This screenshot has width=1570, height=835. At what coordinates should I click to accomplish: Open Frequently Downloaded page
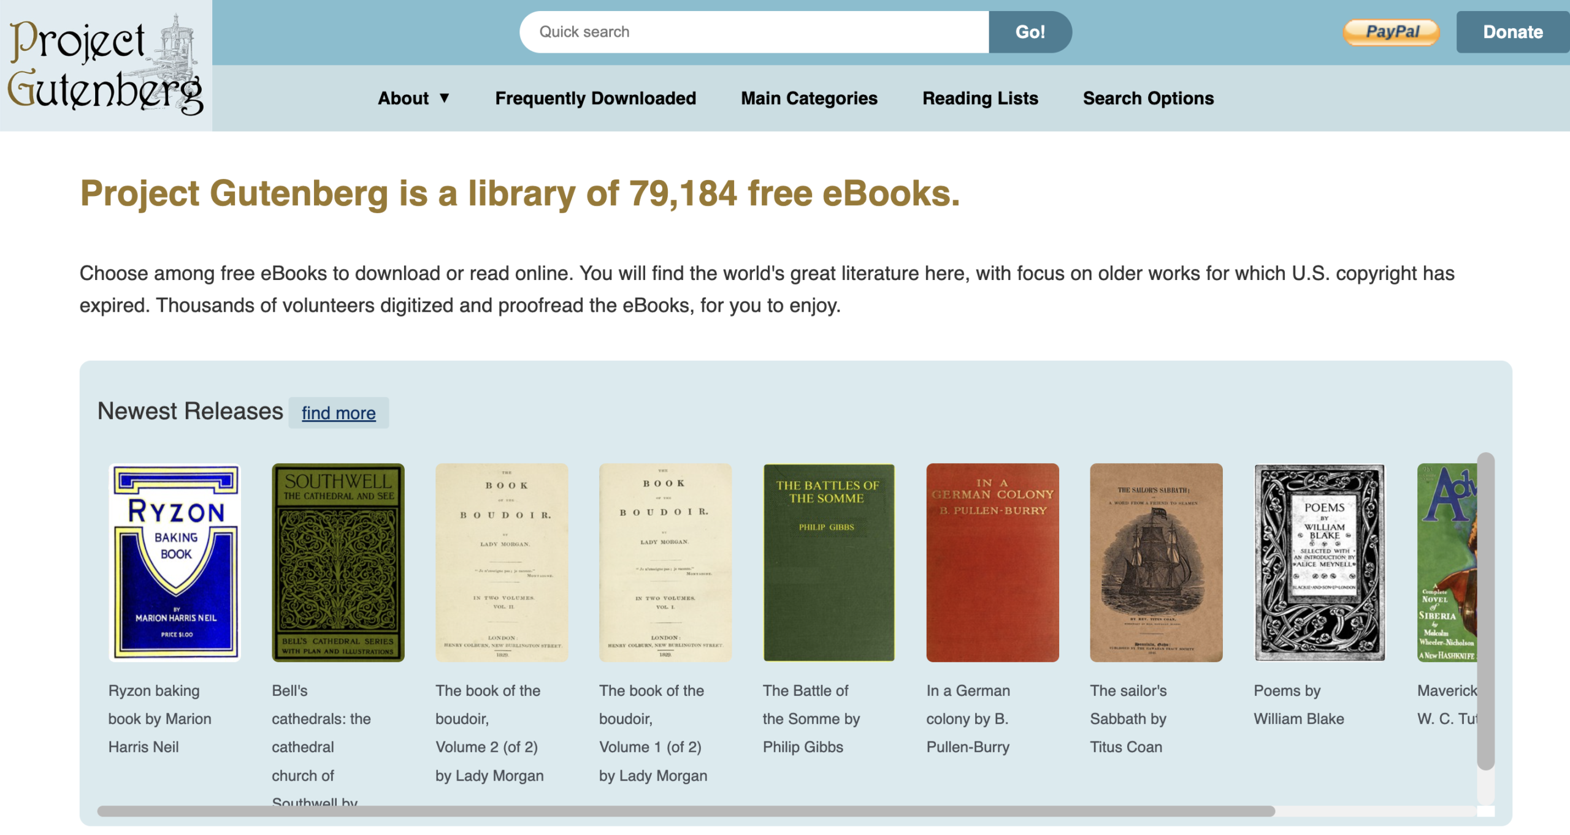[595, 98]
